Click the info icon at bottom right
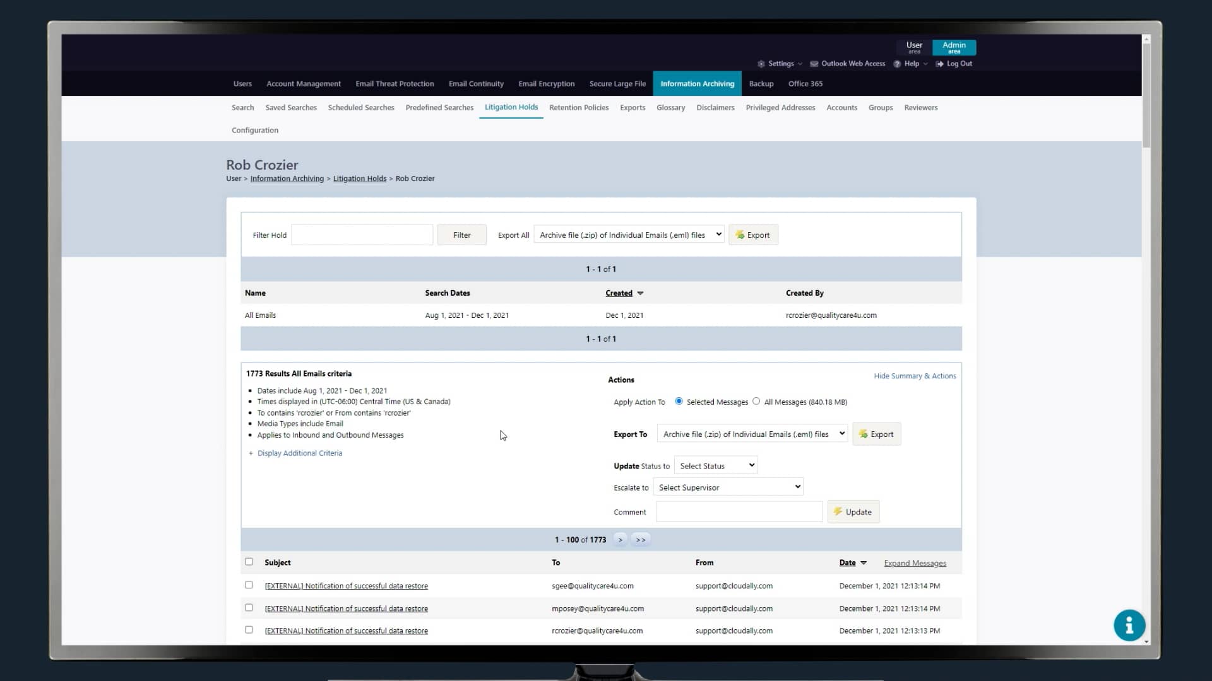This screenshot has height=681, width=1212. [1129, 625]
